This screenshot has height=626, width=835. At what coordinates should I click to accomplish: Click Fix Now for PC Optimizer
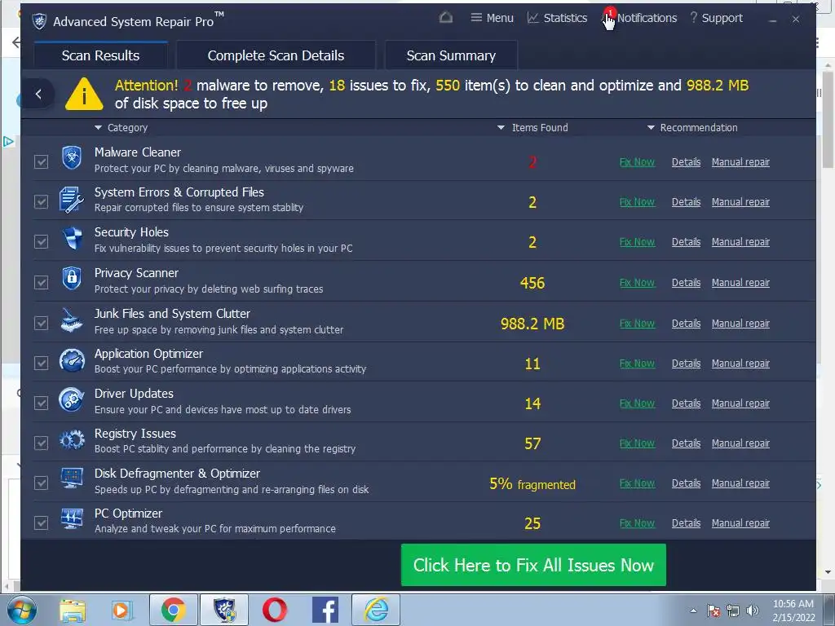click(x=637, y=523)
